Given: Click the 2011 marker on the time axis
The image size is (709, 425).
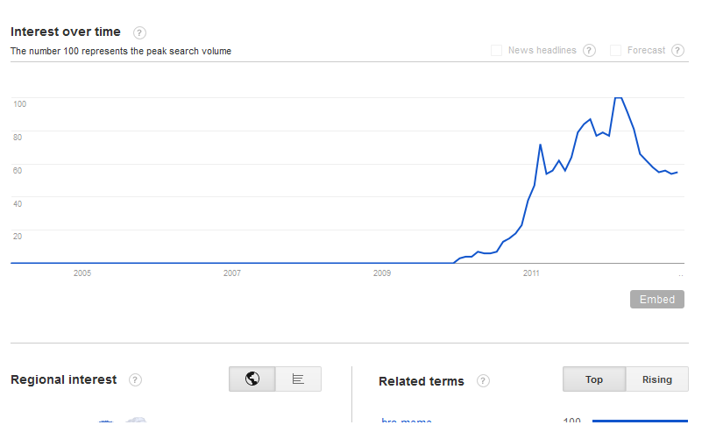Looking at the screenshot, I should (531, 273).
